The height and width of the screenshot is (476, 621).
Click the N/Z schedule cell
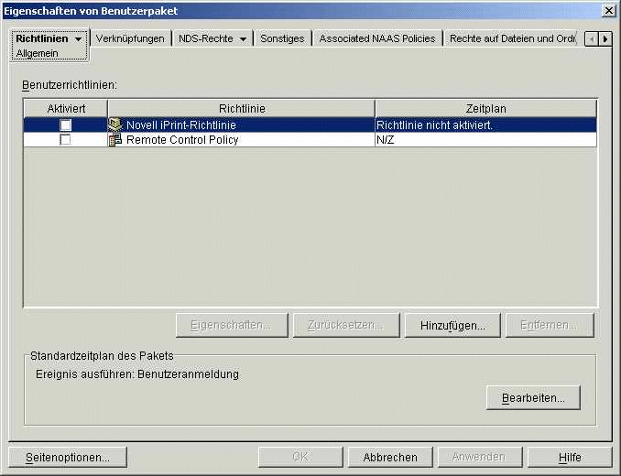(x=485, y=140)
